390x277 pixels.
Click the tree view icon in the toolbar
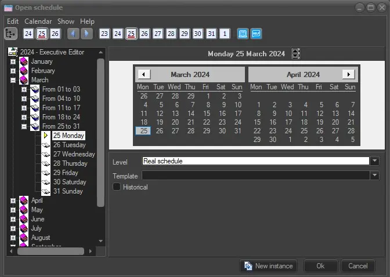tap(12, 34)
